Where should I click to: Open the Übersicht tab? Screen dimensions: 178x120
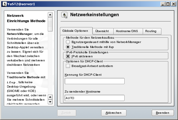[x=103, y=31]
